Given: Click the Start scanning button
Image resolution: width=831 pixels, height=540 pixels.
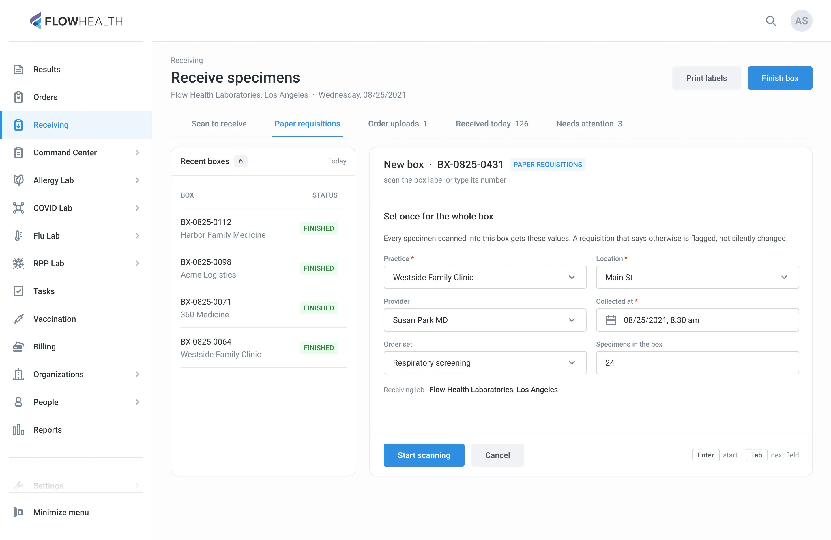Looking at the screenshot, I should [x=424, y=455].
